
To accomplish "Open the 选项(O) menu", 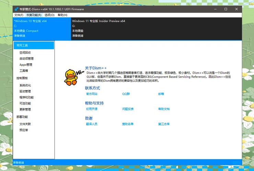I will pos(49,15).
